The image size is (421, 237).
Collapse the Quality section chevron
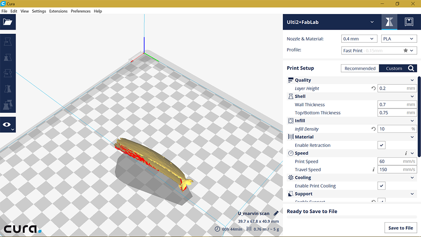click(412, 80)
